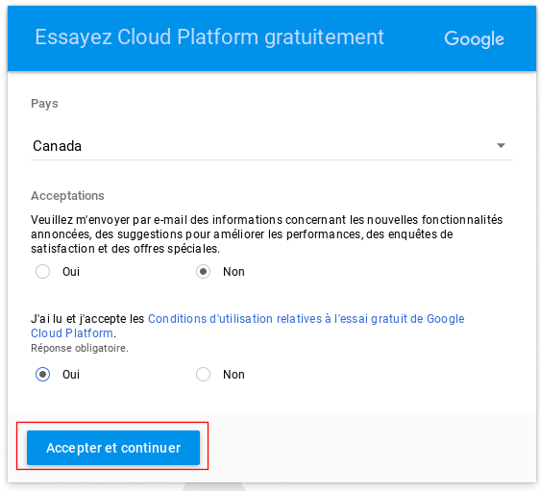This screenshot has height=491, width=541.
Task: Open the Pays dropdown arrow
Action: coord(501,146)
